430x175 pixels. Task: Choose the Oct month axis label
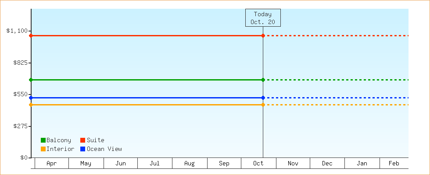click(258, 164)
